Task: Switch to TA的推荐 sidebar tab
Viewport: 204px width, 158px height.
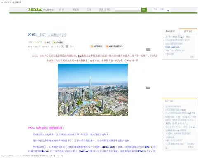Action: click(x=170, y=31)
